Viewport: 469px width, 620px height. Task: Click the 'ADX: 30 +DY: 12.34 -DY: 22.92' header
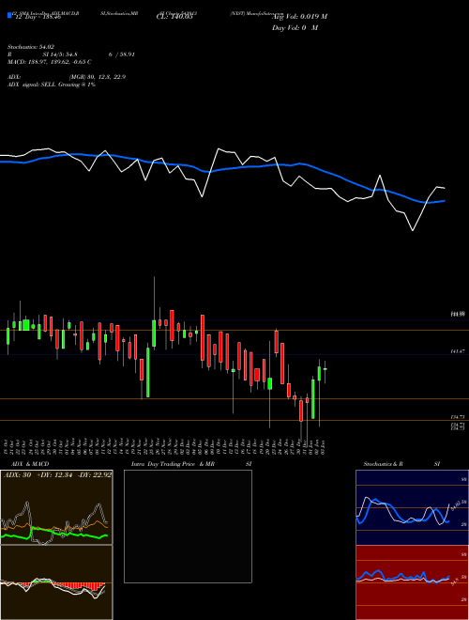pos(56,475)
